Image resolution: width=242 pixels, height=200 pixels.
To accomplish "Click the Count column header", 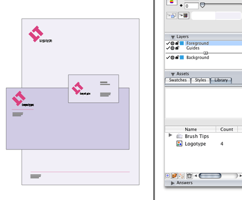I will [227, 129].
